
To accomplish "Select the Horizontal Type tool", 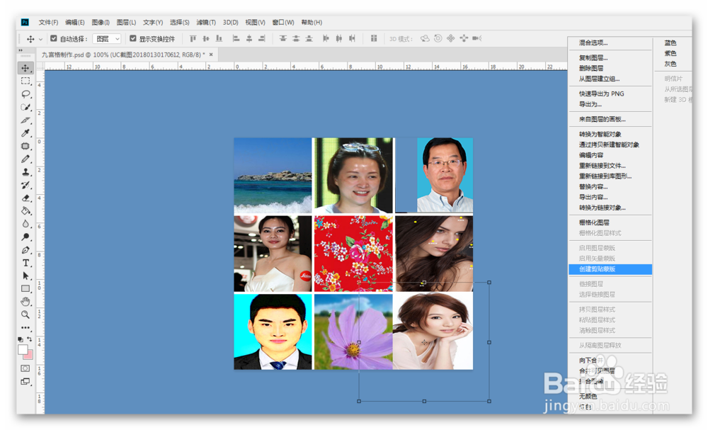I will coord(25,263).
